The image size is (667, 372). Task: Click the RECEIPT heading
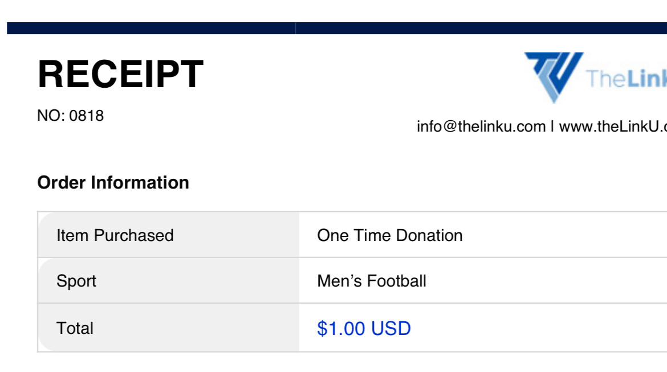pos(120,74)
